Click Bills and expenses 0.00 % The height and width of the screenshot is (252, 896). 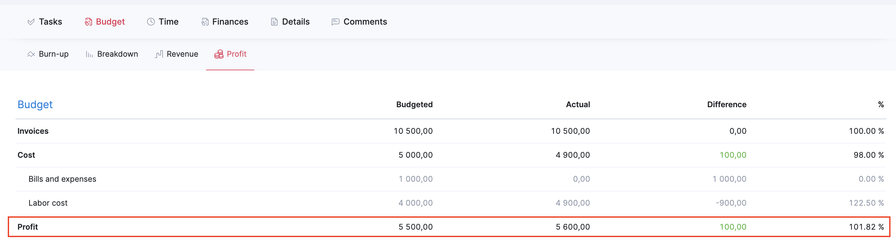point(871,179)
